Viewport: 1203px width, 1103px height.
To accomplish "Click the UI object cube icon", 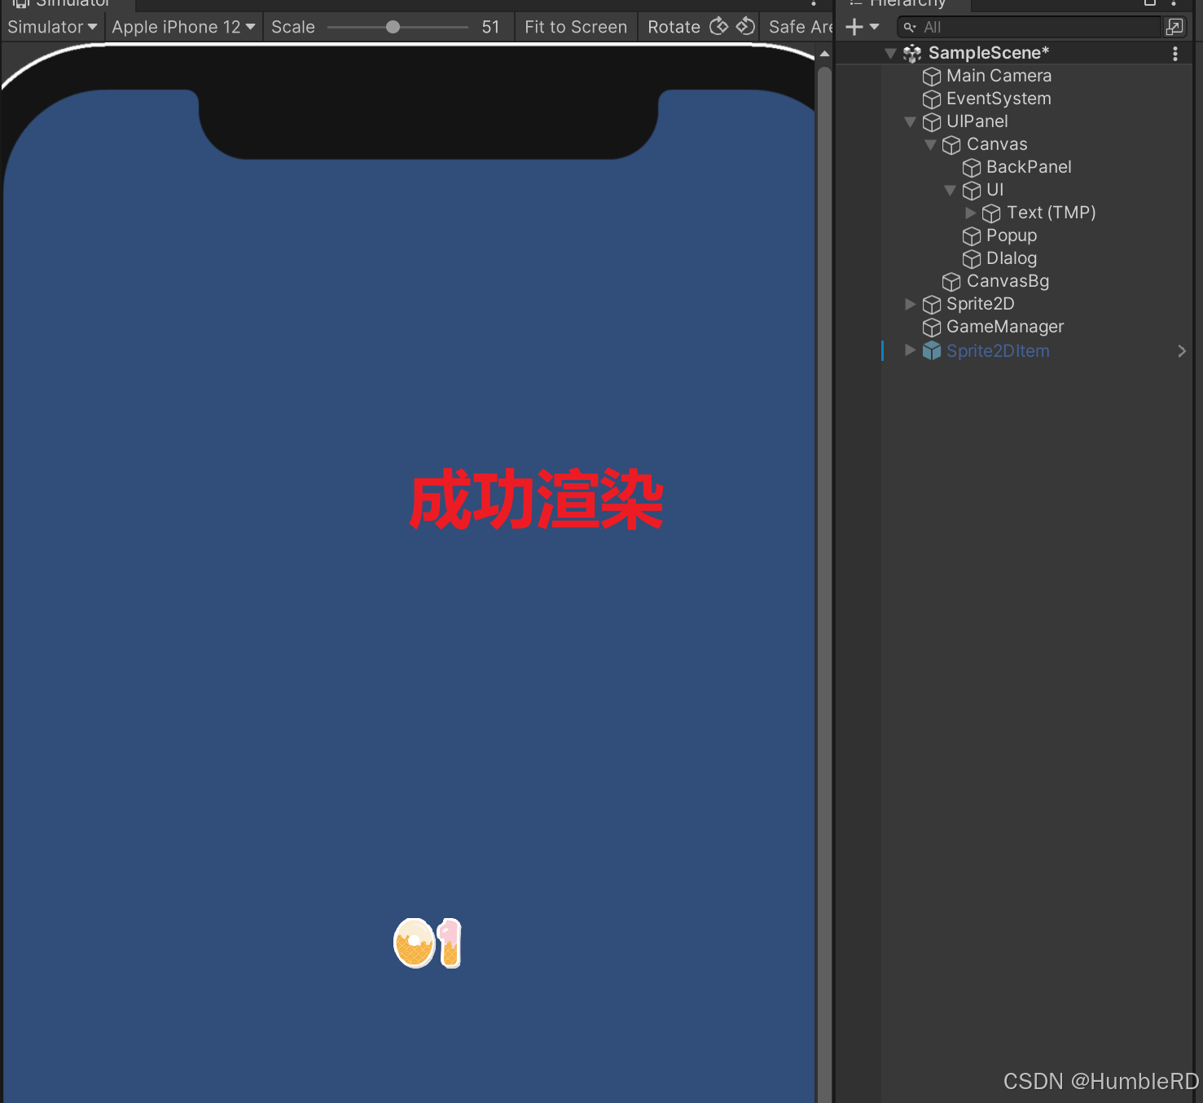I will 972,191.
